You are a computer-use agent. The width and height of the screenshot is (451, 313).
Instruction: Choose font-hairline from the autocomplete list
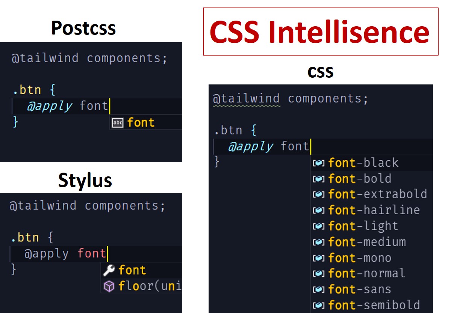click(372, 210)
